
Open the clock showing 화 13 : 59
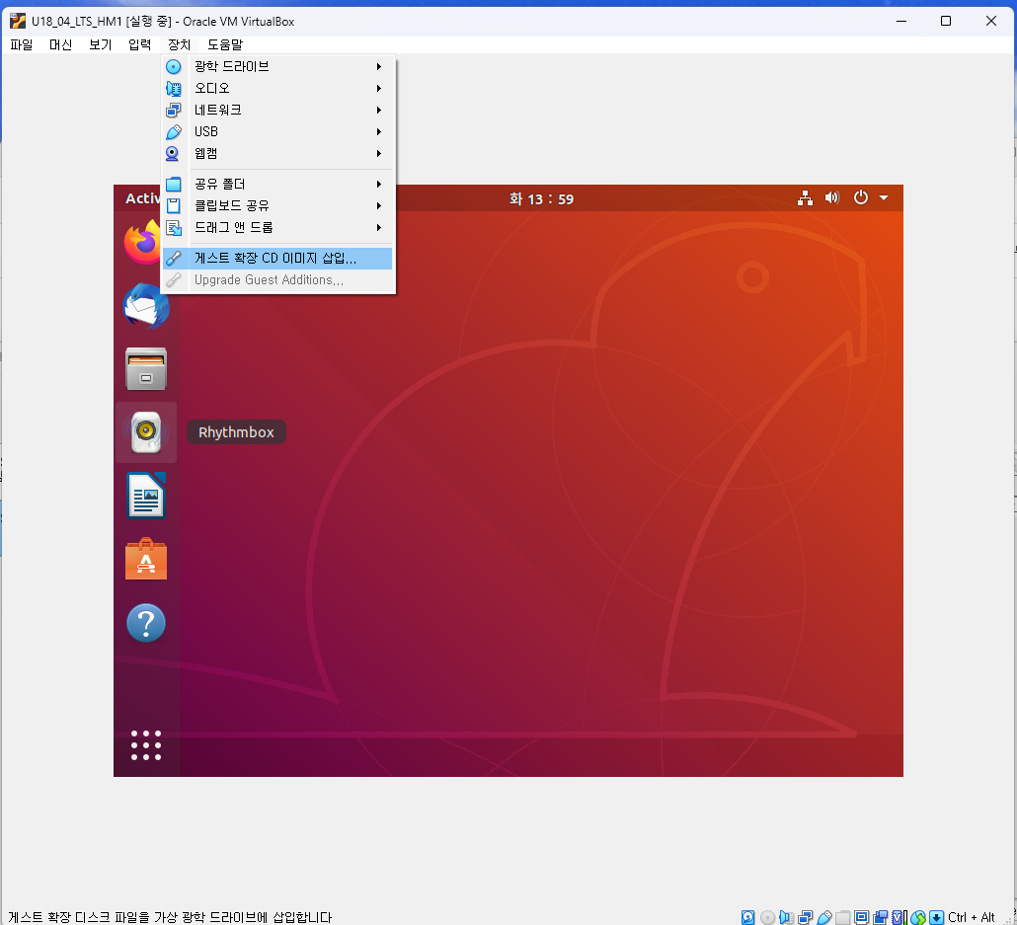(541, 199)
